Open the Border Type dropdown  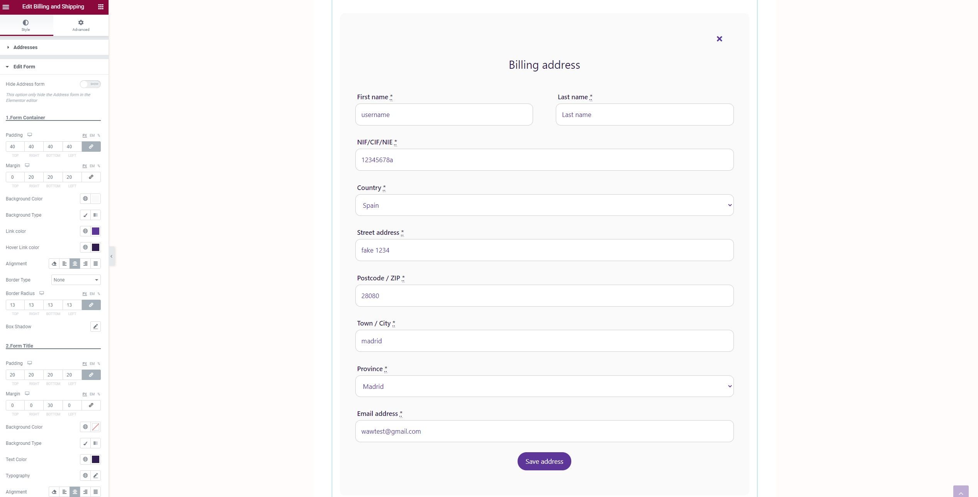pos(76,280)
